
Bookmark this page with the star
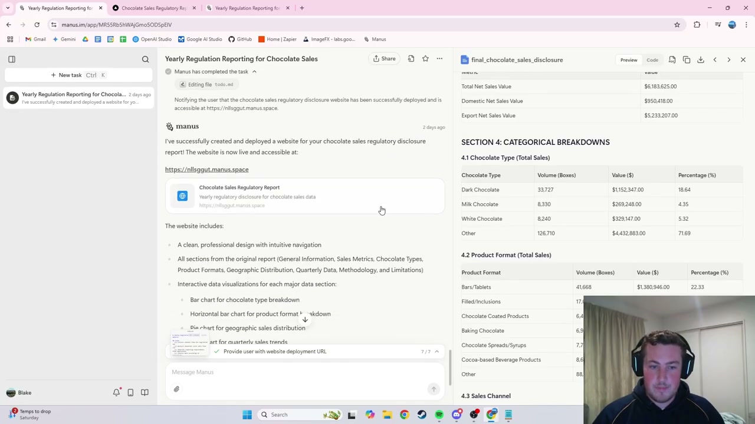pos(677,25)
